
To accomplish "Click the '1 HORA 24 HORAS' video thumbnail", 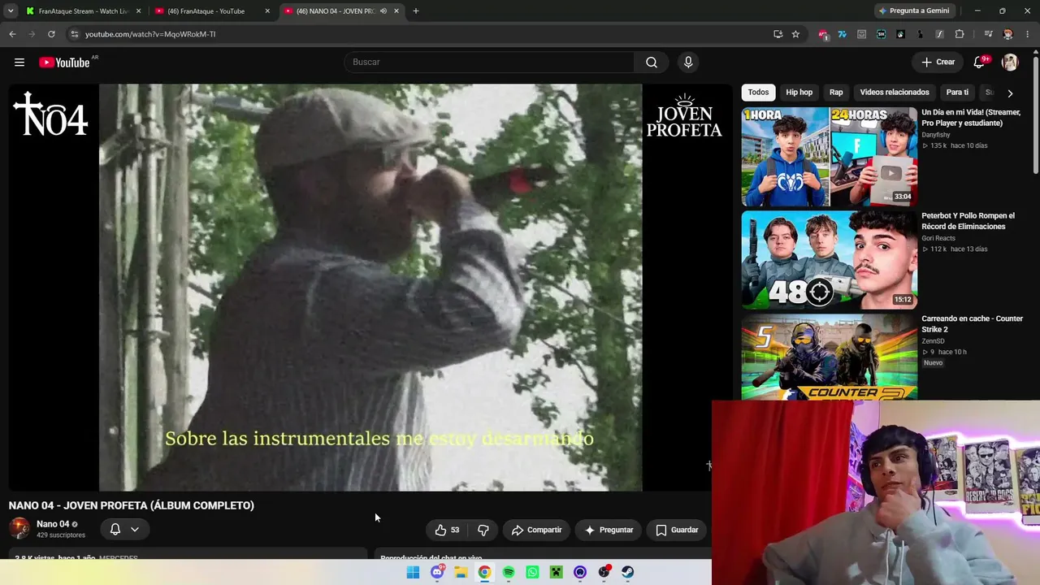I will pyautogui.click(x=829, y=157).
